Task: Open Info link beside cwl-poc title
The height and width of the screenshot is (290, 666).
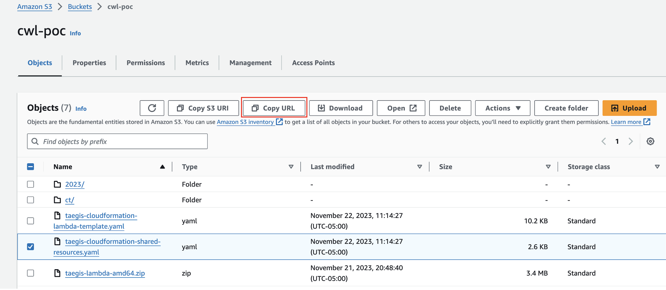Action: pos(75,33)
